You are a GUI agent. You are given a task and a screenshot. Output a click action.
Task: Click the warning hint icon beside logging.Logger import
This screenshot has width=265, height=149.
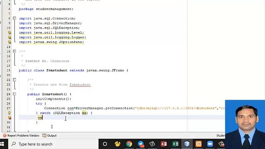10,37
